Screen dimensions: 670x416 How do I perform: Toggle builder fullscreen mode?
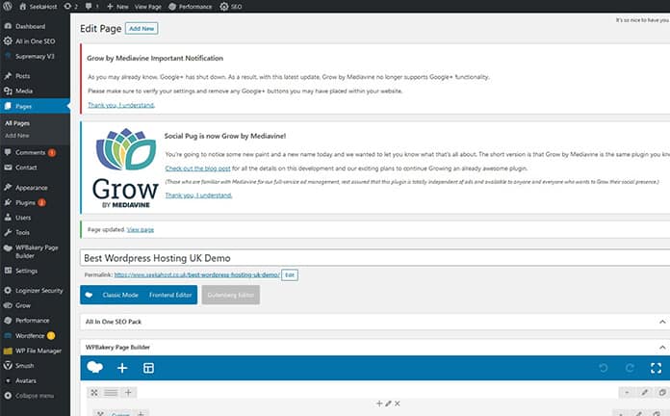click(656, 368)
